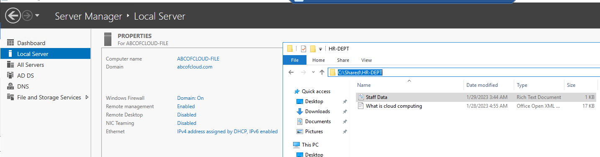Select the Staff Data file
Screen dimensions: 600x157
tap(476, 97)
